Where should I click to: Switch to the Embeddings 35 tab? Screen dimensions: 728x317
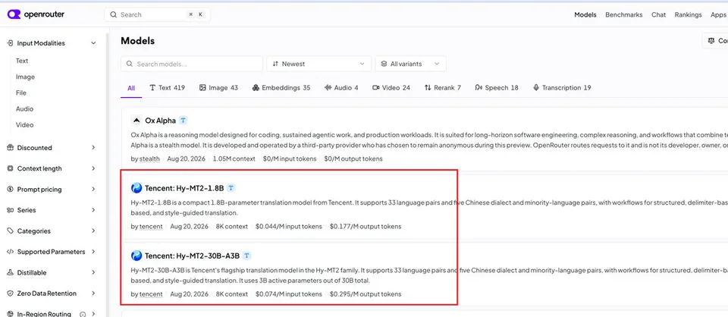(281, 88)
